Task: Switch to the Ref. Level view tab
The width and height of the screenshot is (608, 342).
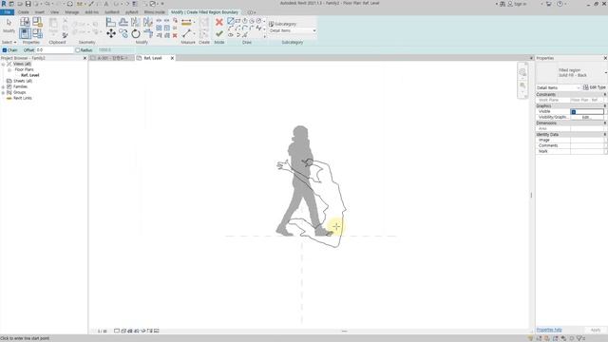Action: click(x=153, y=58)
